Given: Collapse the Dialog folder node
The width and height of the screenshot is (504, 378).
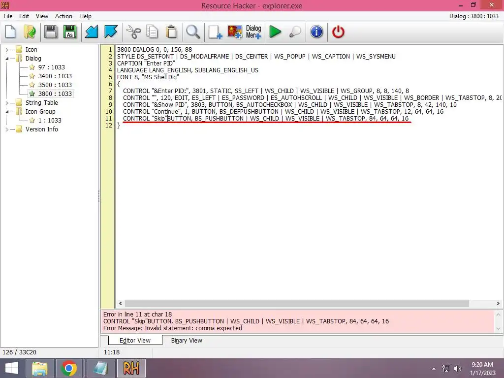Looking at the screenshot, I should (7, 59).
